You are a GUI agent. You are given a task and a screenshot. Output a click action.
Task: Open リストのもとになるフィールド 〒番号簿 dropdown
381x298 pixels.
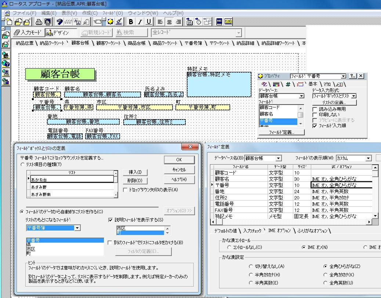click(x=77, y=228)
